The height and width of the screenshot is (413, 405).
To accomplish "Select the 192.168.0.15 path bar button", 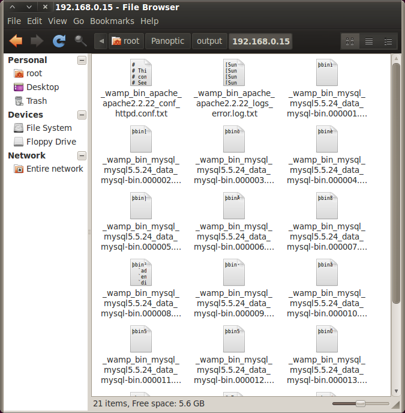I will 260,41.
